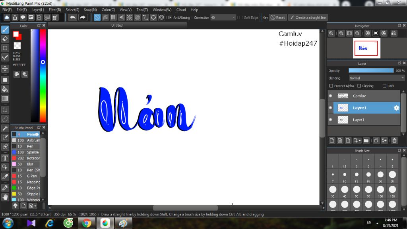Screen dimensions: 407x229
Task: Toggle Camluv layer visibility
Action: [330, 96]
